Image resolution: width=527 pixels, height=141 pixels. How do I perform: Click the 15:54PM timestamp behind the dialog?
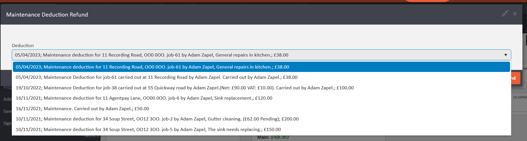[520, 97]
